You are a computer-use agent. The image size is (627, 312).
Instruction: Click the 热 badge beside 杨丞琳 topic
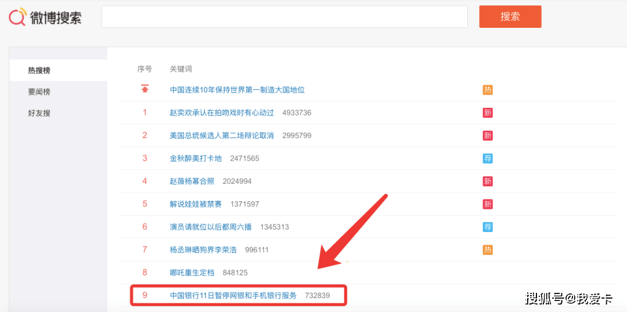click(x=488, y=250)
